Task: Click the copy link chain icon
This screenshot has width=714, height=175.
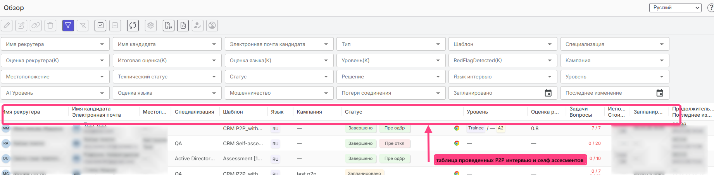Action: click(x=36, y=25)
